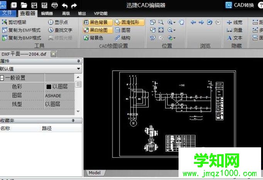Screen dimensions: 263x180
Task: Open the 文件 menu
Action: tap(8, 13)
